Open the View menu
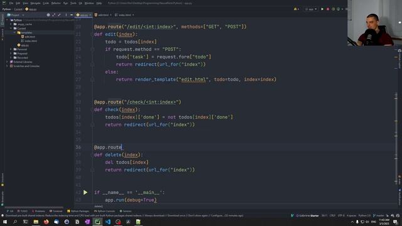 25,3
